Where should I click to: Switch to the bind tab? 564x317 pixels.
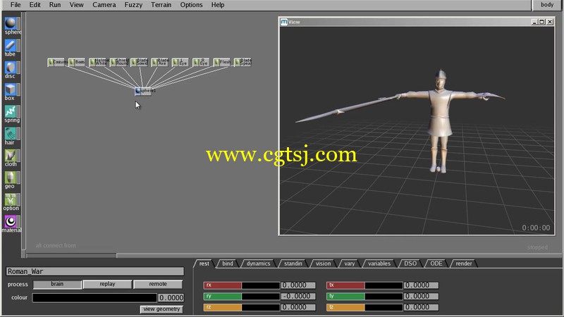tap(228, 263)
